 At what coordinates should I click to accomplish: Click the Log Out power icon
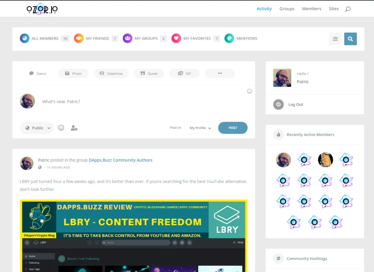(278, 104)
